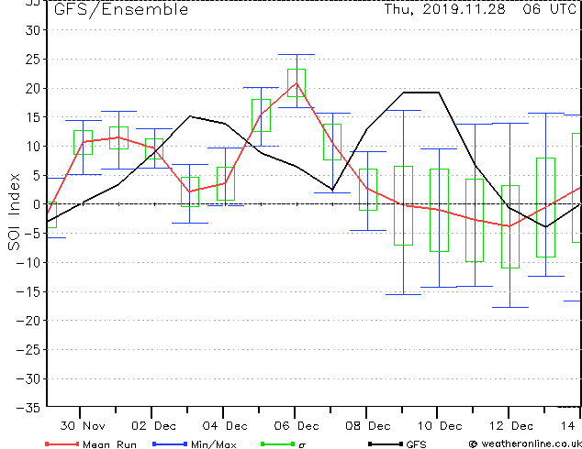Click the '-25' y-axis value
Viewport: 582px width, 449px height.
point(28,349)
